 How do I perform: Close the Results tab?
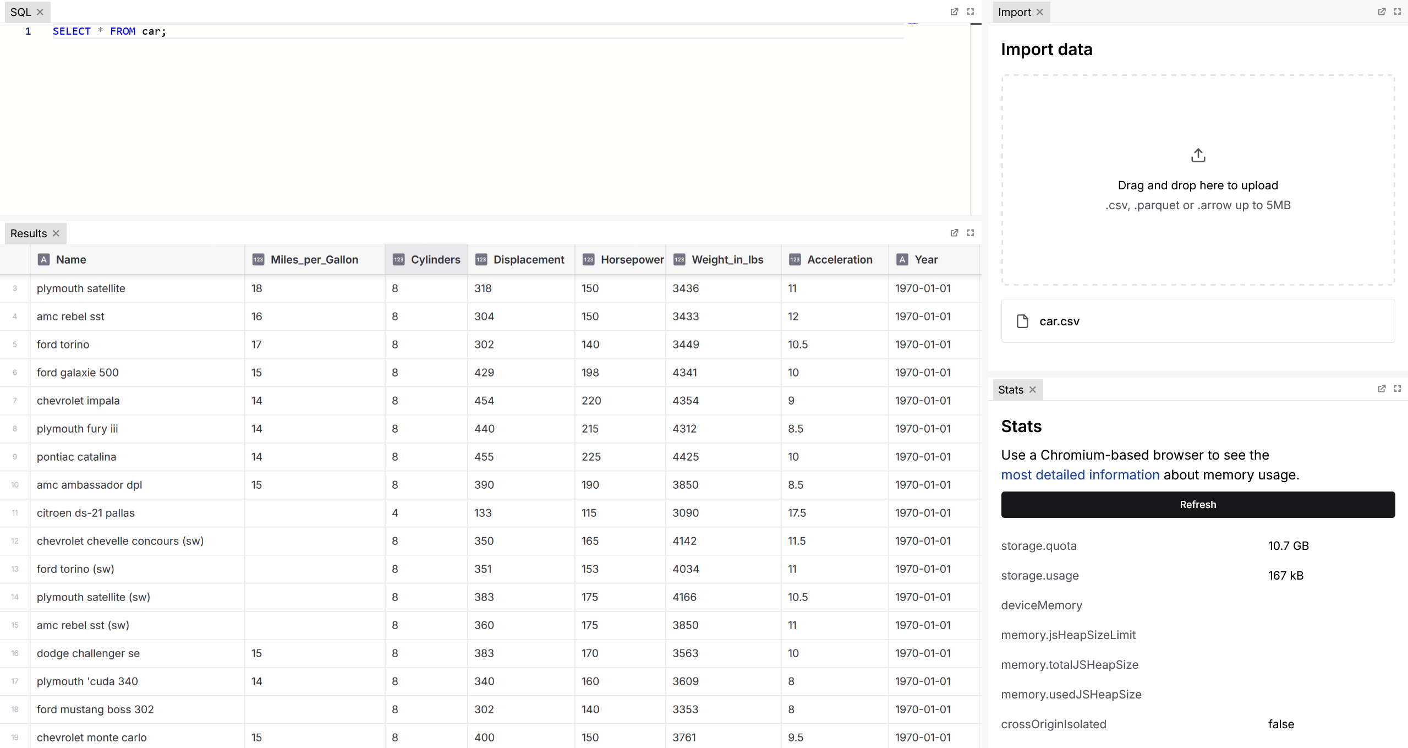pyautogui.click(x=56, y=233)
